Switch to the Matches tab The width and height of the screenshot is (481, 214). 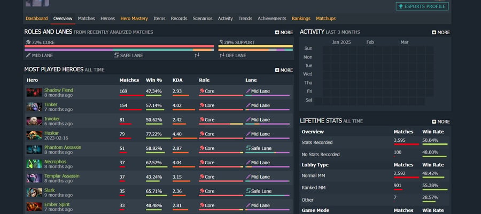pos(86,18)
